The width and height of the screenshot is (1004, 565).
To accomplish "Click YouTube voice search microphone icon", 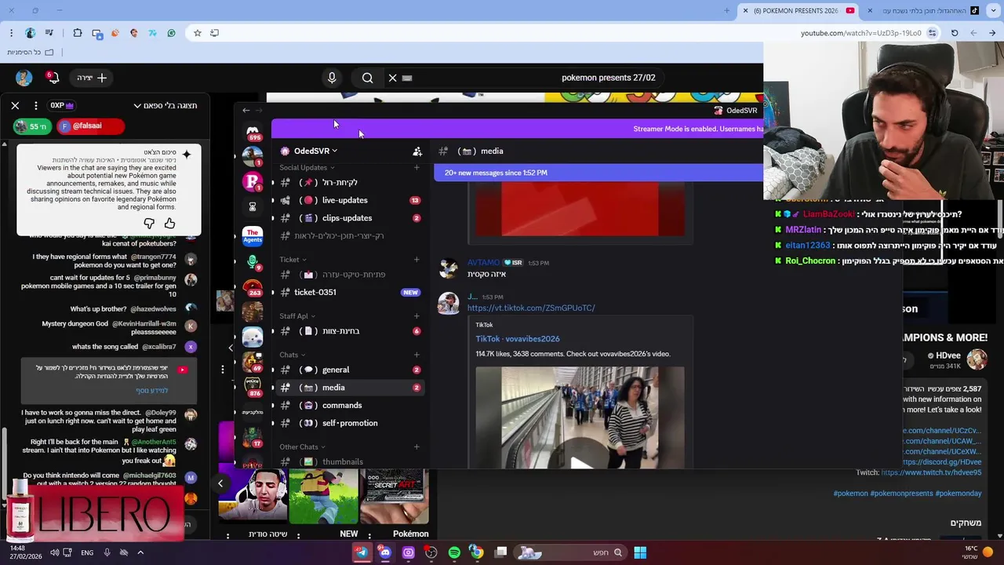I will (332, 78).
